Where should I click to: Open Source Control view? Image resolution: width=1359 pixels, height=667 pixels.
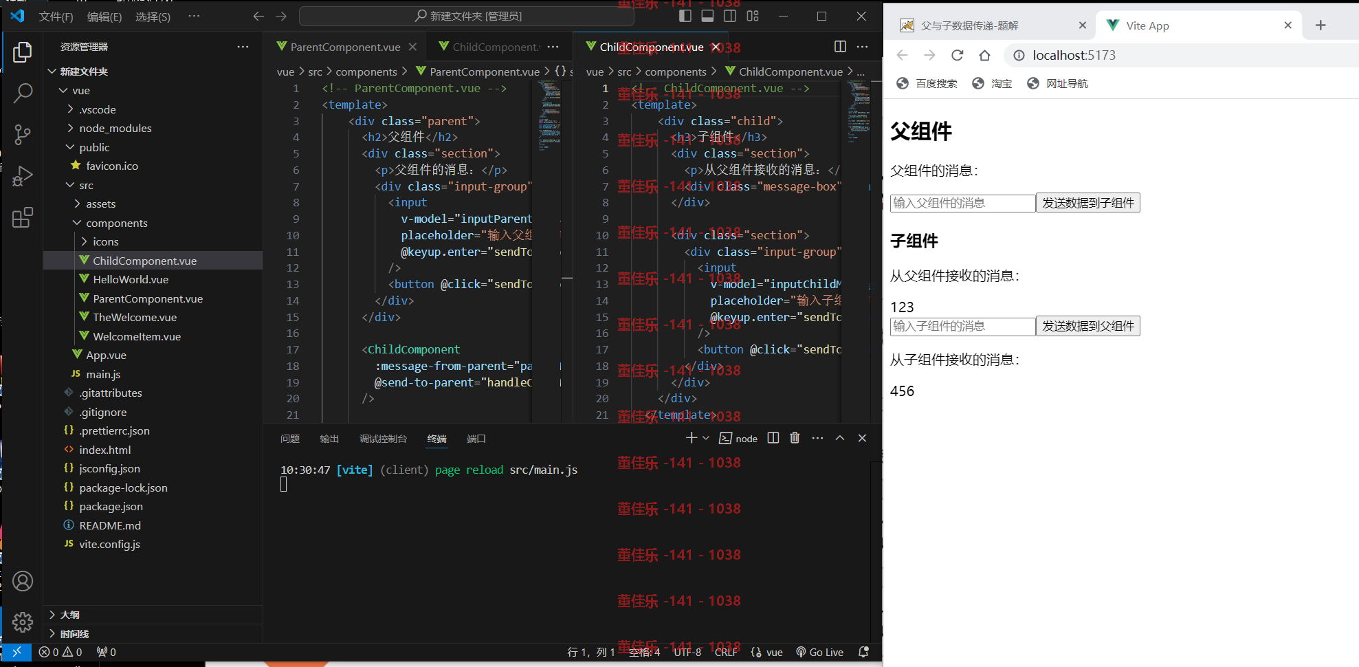tap(23, 135)
